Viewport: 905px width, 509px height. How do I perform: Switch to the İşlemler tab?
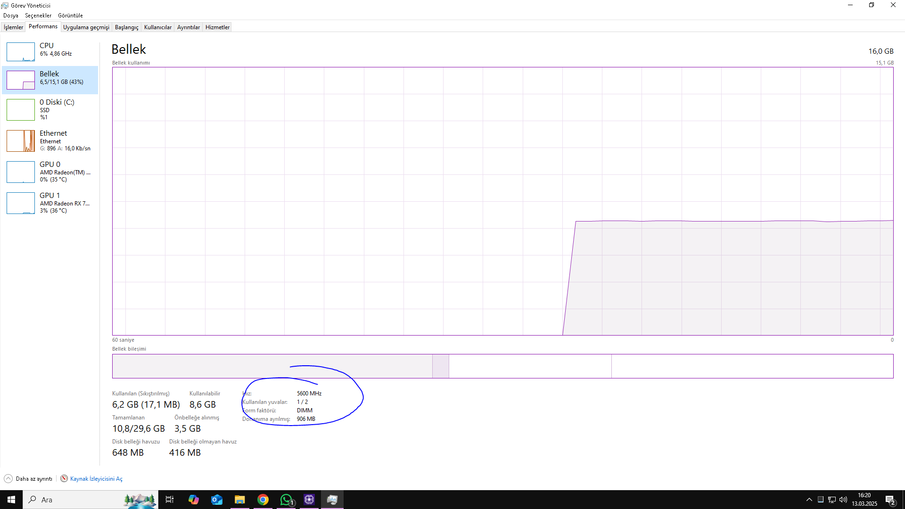[x=13, y=27]
